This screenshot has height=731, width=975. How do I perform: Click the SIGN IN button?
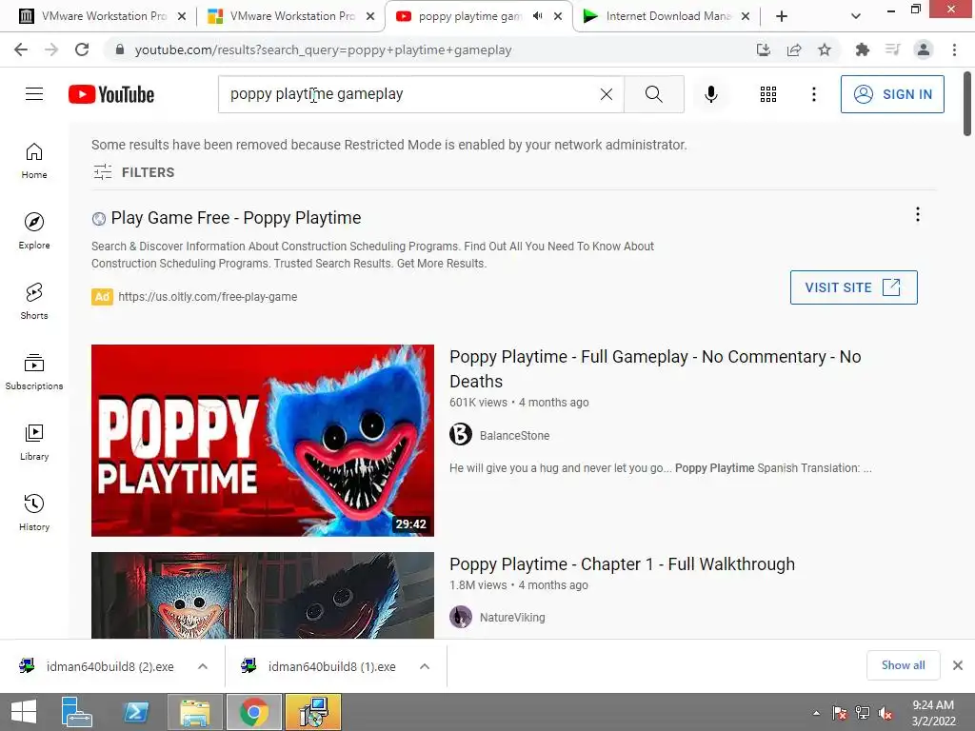[892, 94]
